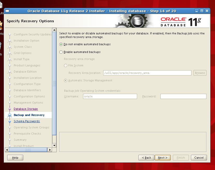Click Schema Passwords step bullet icon

pyautogui.click(x=10, y=121)
